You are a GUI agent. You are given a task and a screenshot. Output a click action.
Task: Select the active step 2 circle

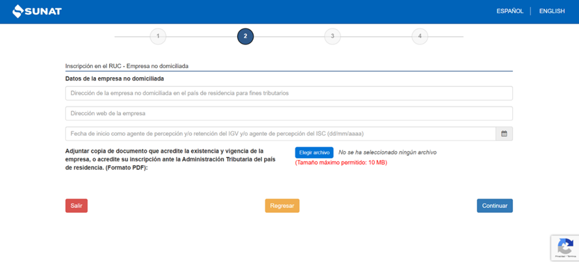click(245, 36)
